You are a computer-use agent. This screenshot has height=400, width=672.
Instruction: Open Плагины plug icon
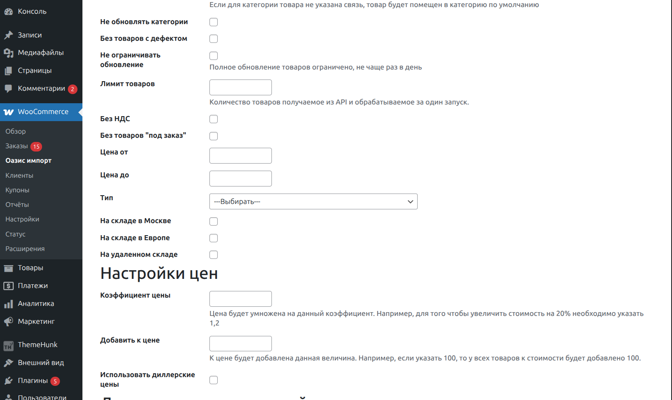(x=8, y=381)
